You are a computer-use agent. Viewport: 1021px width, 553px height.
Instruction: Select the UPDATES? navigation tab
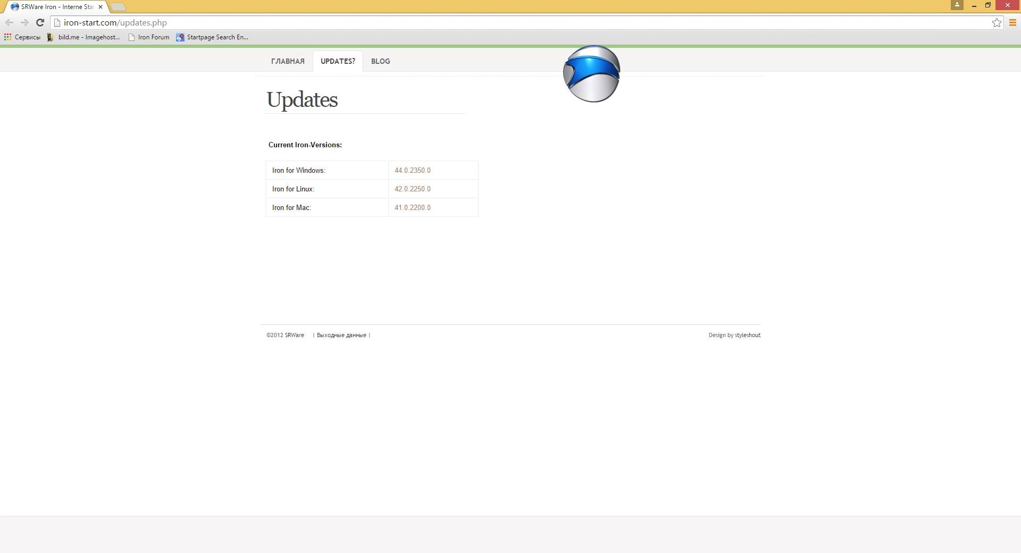[338, 61]
